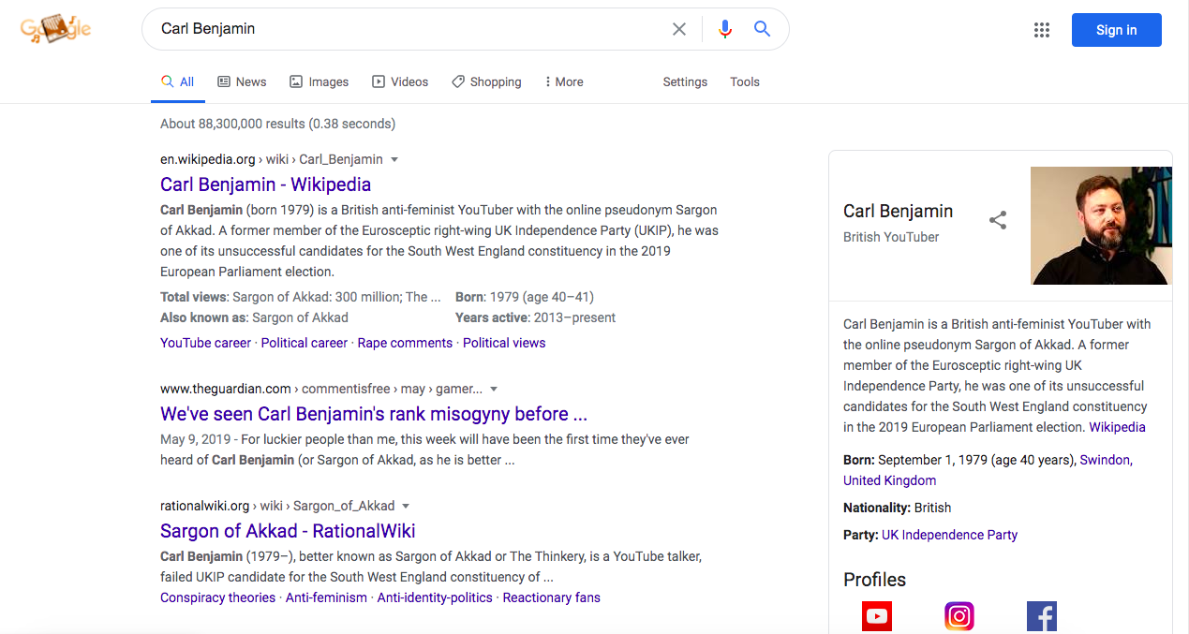Click the Party label in knowledge panel

tap(860, 535)
